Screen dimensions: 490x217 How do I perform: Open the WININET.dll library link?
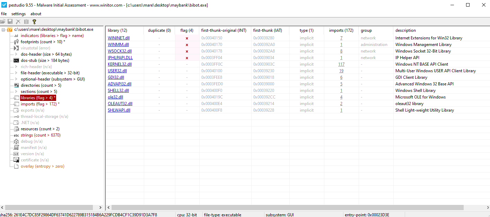(119, 38)
